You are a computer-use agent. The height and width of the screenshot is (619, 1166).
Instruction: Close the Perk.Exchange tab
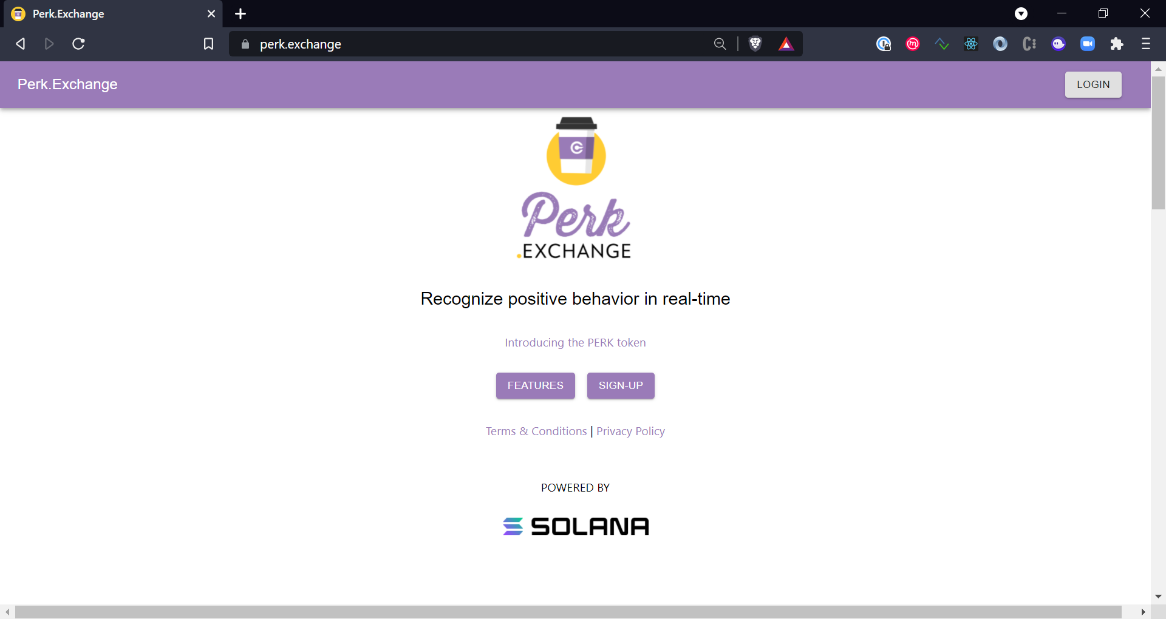pos(211,13)
